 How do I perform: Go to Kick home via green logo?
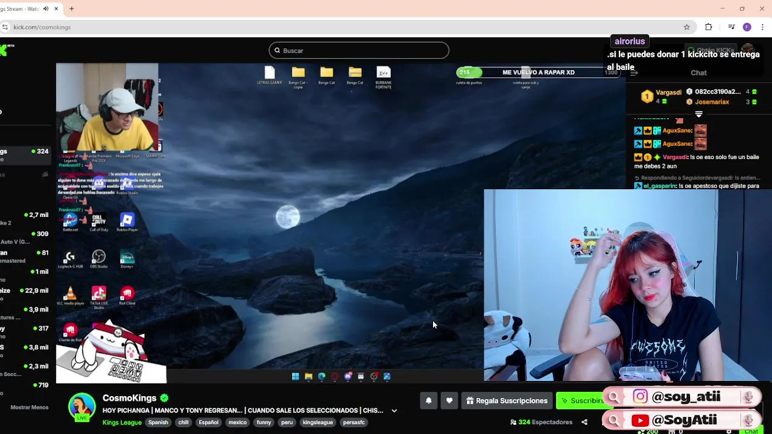pos(5,51)
